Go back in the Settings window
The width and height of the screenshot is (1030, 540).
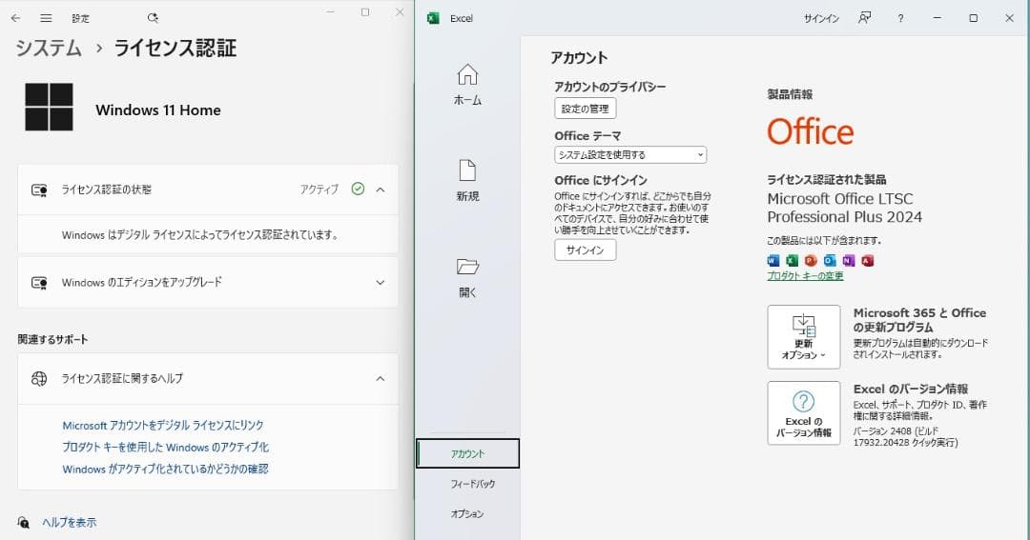pyautogui.click(x=16, y=18)
